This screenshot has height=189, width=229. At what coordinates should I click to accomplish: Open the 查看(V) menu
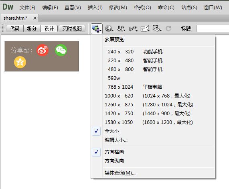click(73, 8)
